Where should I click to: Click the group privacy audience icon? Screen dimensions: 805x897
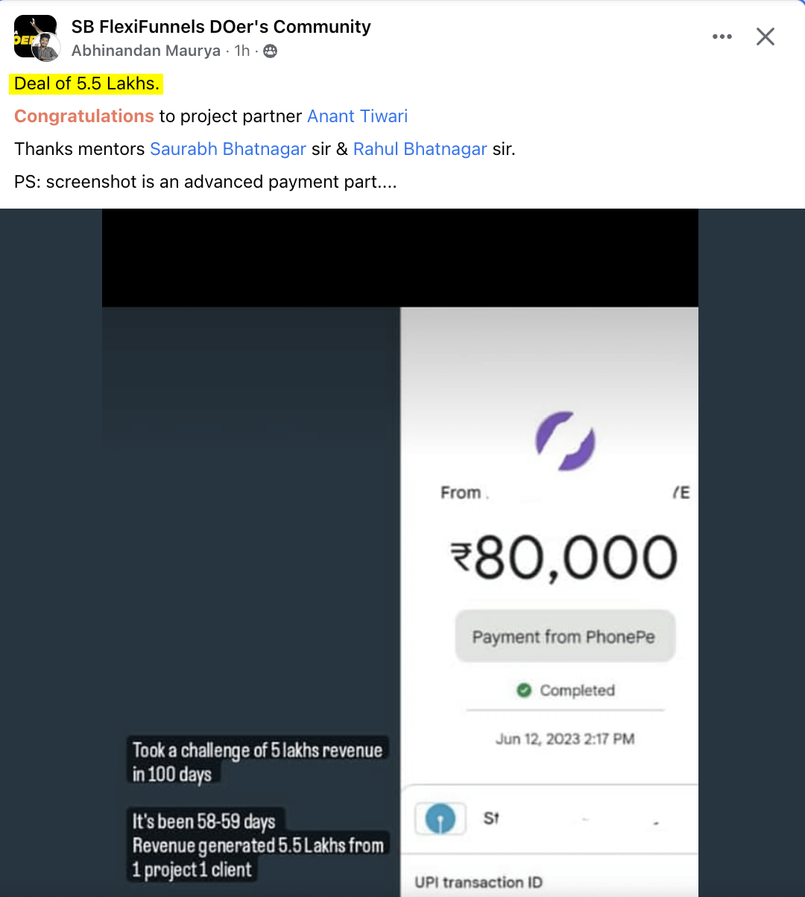point(271,51)
